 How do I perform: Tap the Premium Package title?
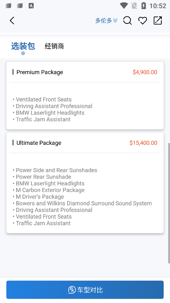(x=40, y=72)
